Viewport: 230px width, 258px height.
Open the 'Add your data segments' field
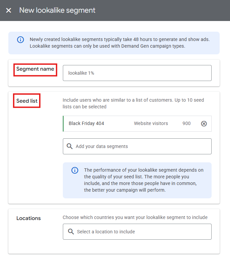pyautogui.click(x=140, y=146)
